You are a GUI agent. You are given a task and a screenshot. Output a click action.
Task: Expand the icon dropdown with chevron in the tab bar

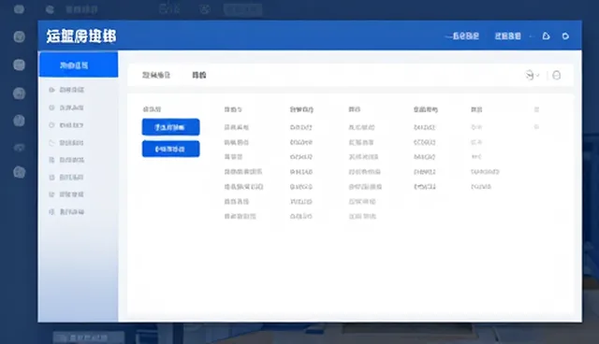tap(533, 75)
